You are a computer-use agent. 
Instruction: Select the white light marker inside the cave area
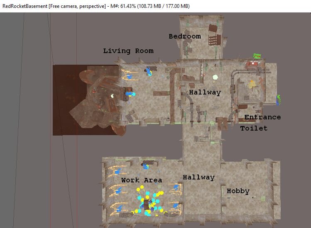coord(112,96)
